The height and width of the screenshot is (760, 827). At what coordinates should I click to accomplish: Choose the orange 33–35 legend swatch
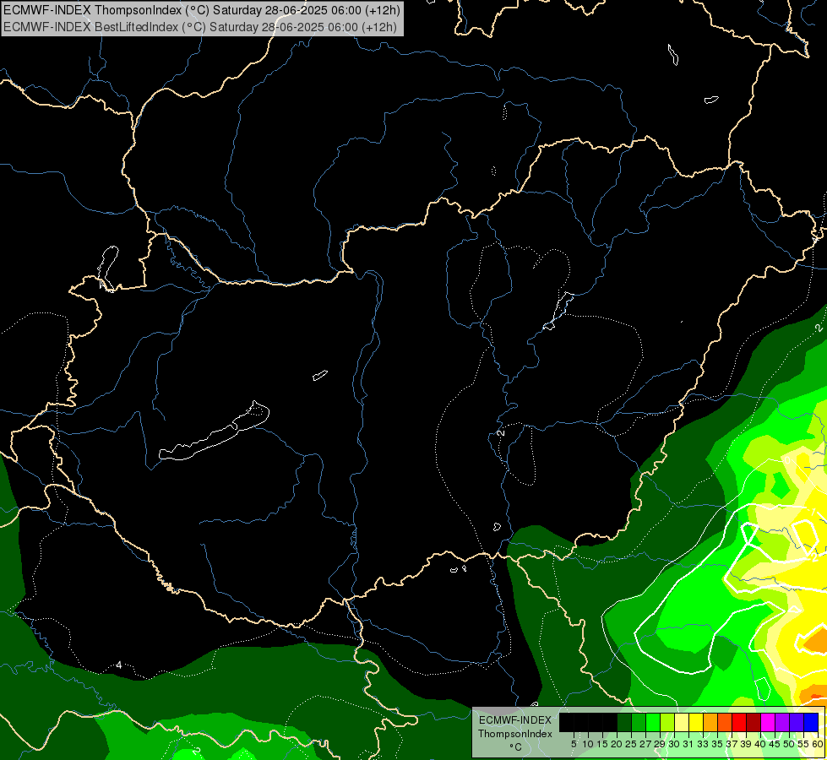tap(710, 722)
